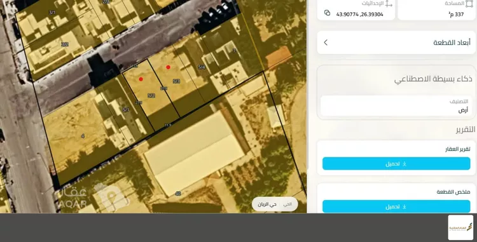Click the area (المساحة) square icon

469,4
